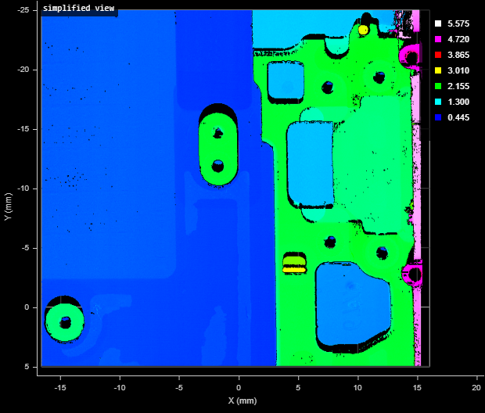Viewport: 485px width, 413px height.
Task: Click the small yellow circle near the map top
Action: (363, 30)
